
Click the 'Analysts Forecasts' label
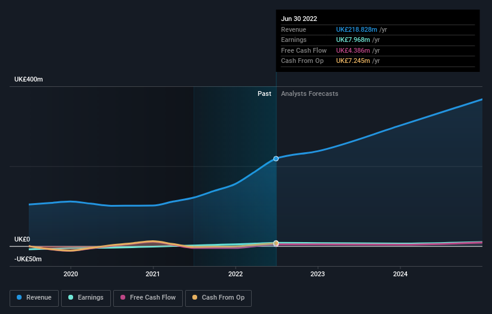[x=309, y=93]
